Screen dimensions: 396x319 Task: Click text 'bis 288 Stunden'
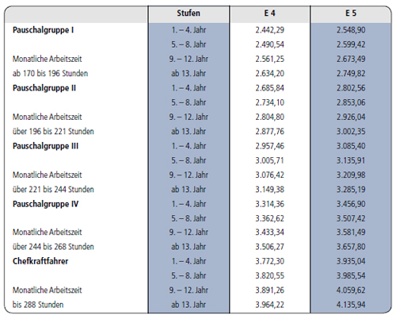[x=38, y=305]
